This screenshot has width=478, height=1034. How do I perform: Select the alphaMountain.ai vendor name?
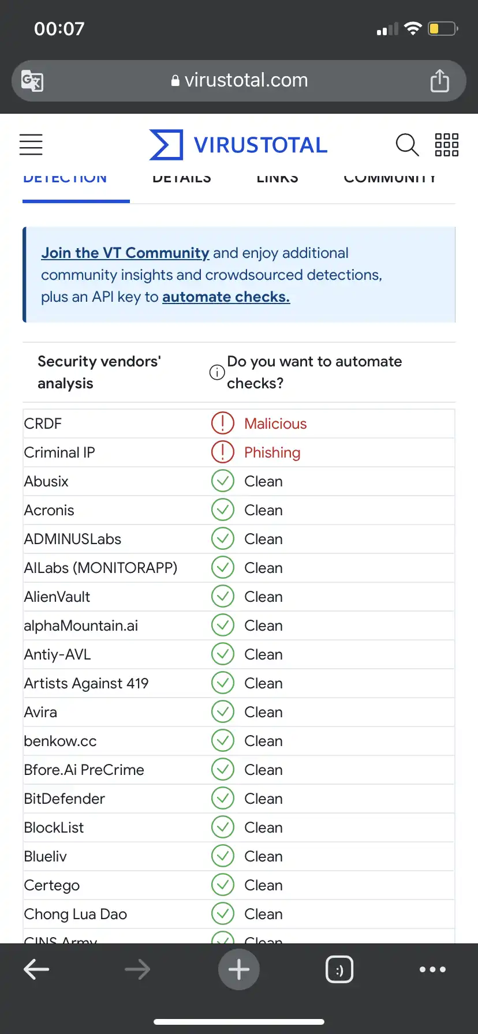pos(81,625)
